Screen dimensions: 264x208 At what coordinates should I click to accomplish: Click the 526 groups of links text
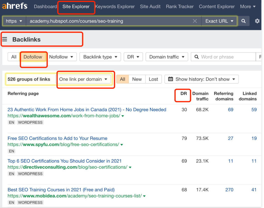click(29, 79)
